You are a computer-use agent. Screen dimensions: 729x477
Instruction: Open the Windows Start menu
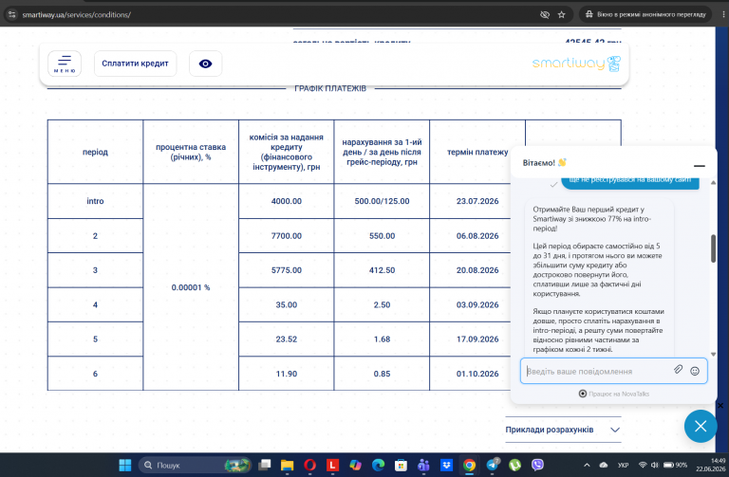point(125,465)
